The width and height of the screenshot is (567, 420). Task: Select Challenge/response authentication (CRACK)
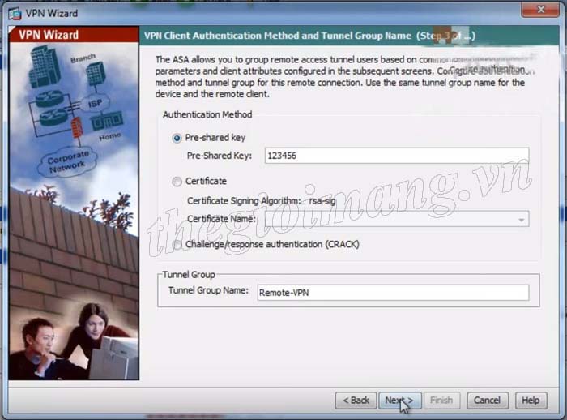(x=177, y=245)
